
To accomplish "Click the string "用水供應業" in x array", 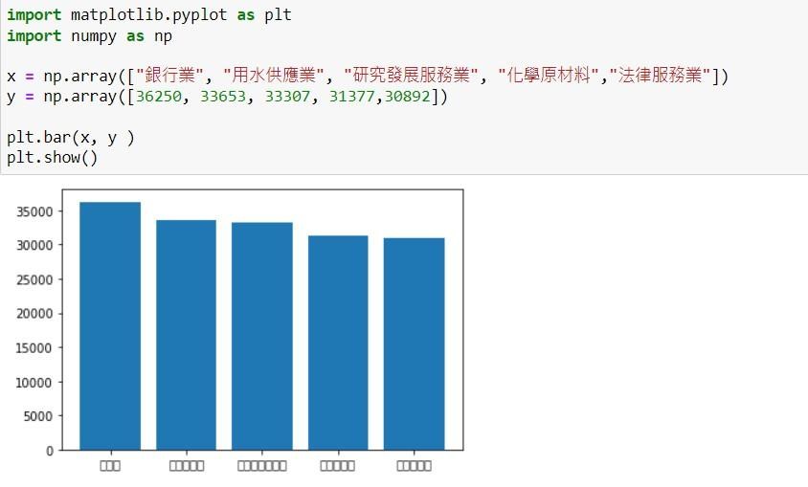I will 273,76.
